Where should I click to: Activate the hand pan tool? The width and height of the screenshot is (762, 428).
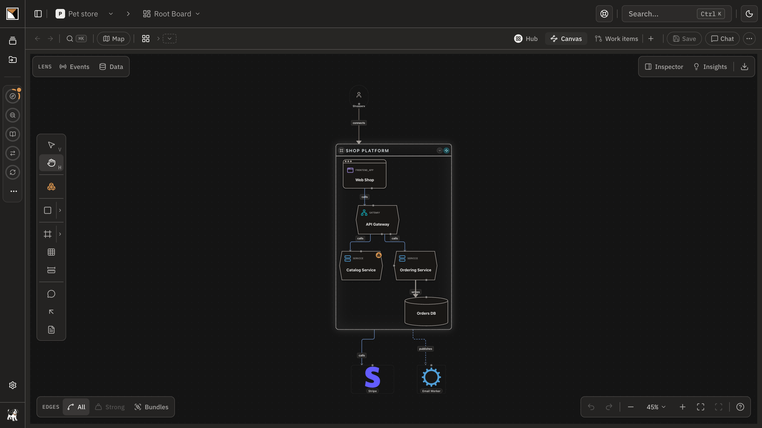(x=51, y=163)
